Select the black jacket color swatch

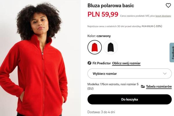pyautogui.click(x=110, y=47)
